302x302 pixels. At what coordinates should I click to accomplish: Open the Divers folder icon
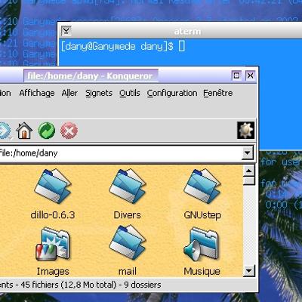128,186
